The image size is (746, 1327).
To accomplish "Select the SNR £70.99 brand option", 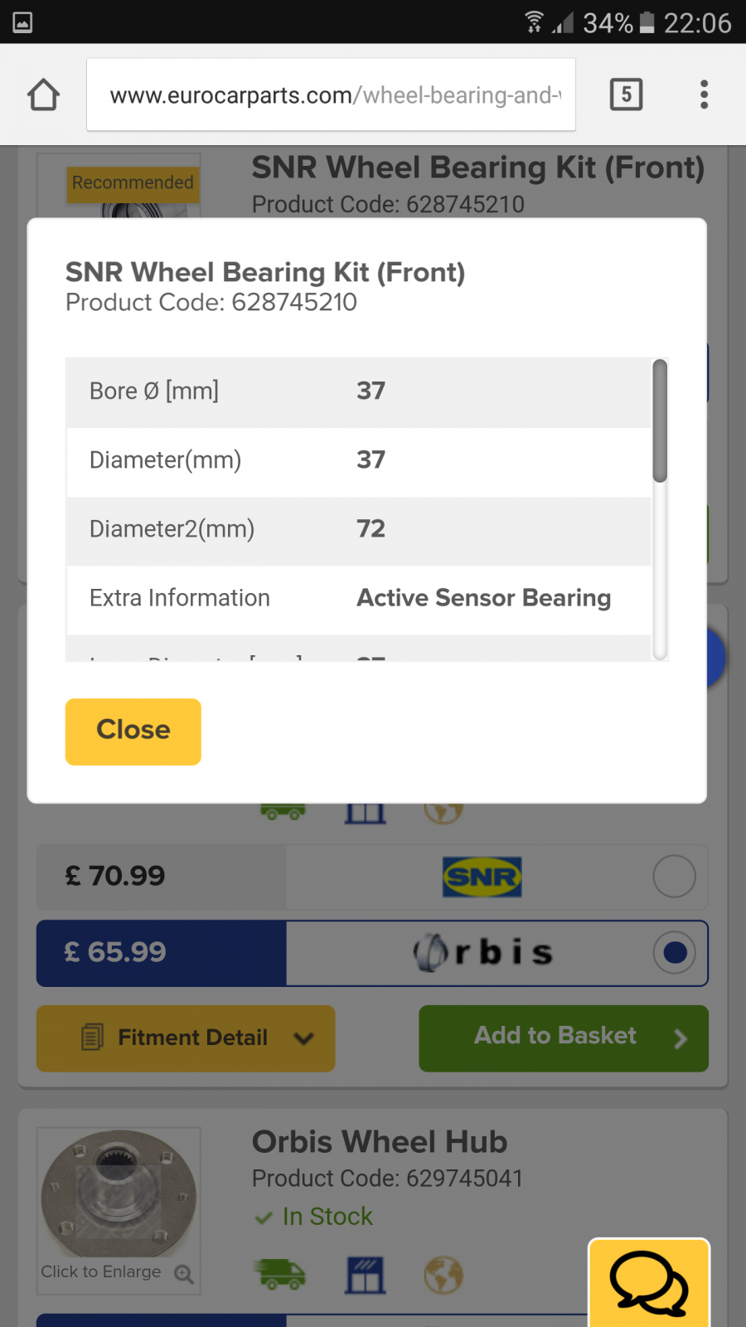I will pyautogui.click(x=674, y=877).
